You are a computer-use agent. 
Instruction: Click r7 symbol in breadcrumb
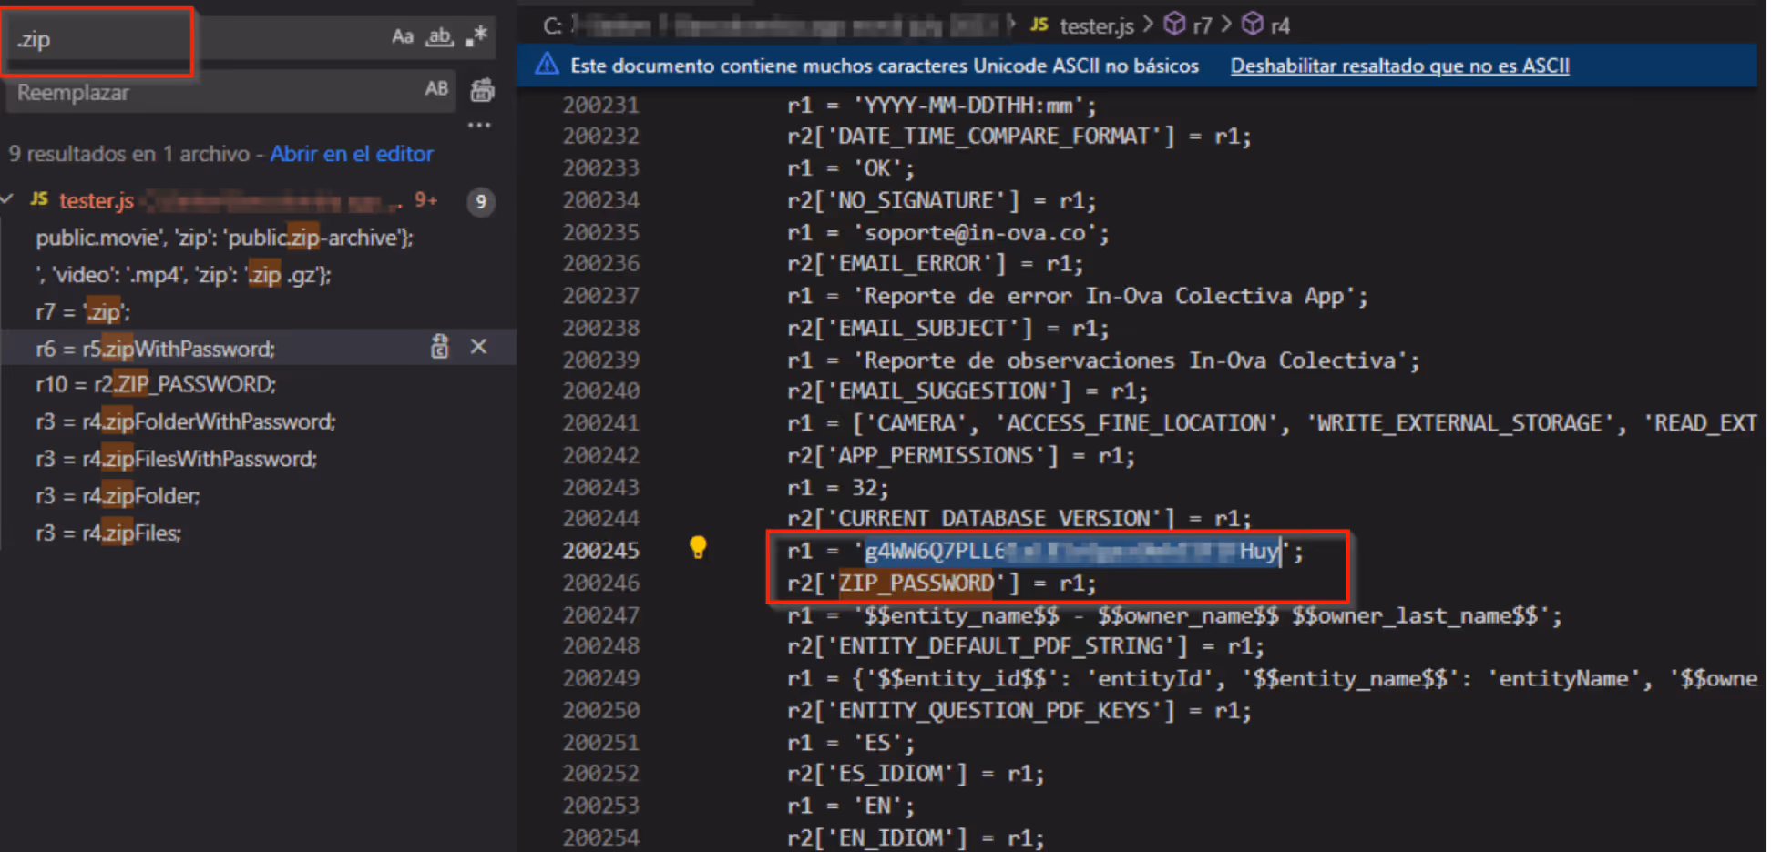[1202, 25]
